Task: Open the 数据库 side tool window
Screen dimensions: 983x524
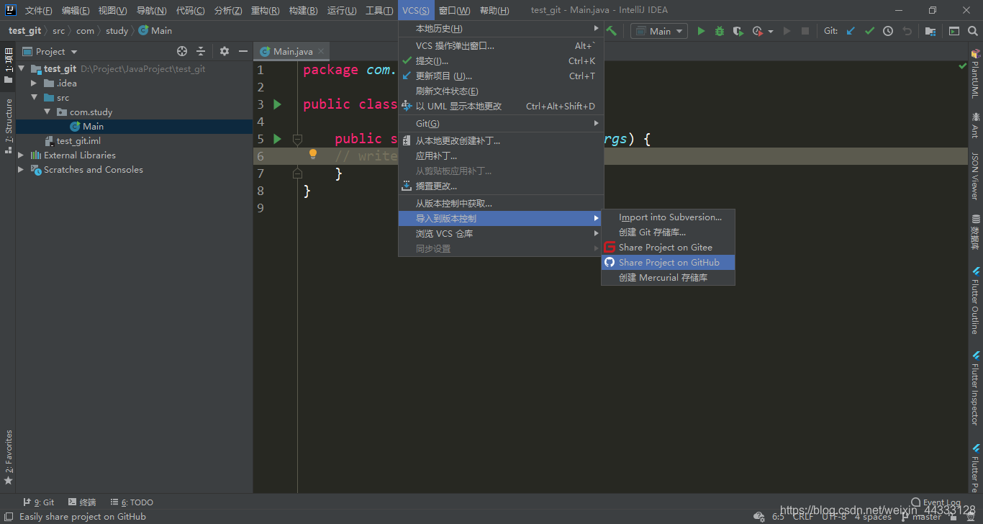Action: 976,232
